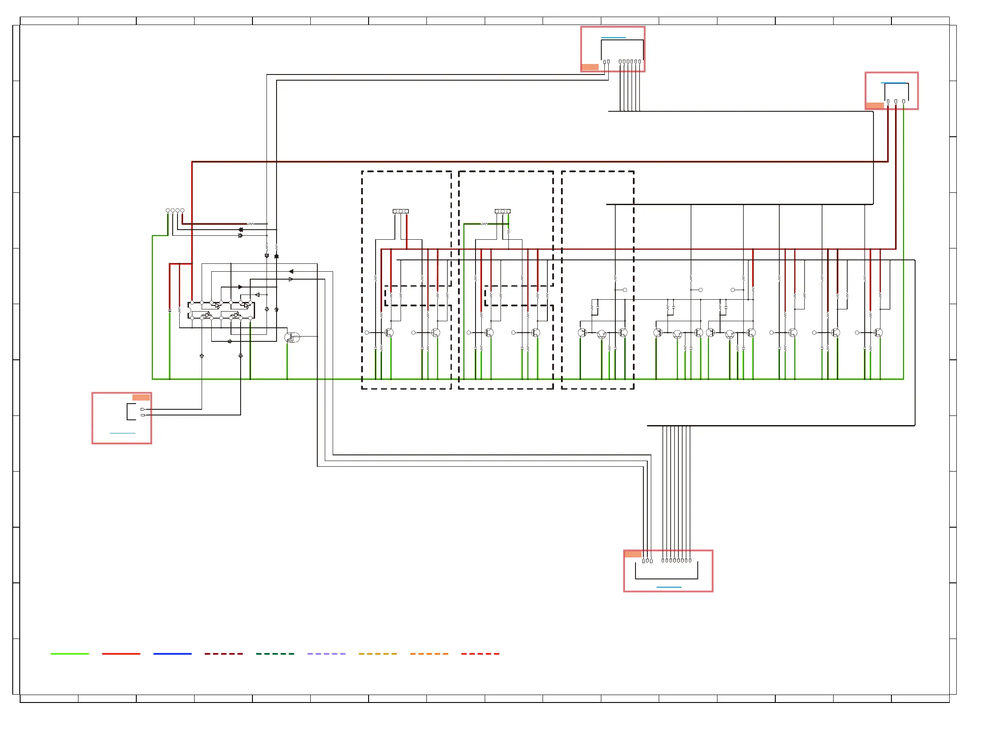Click the two-pin connector symbol at lower left

(136, 412)
